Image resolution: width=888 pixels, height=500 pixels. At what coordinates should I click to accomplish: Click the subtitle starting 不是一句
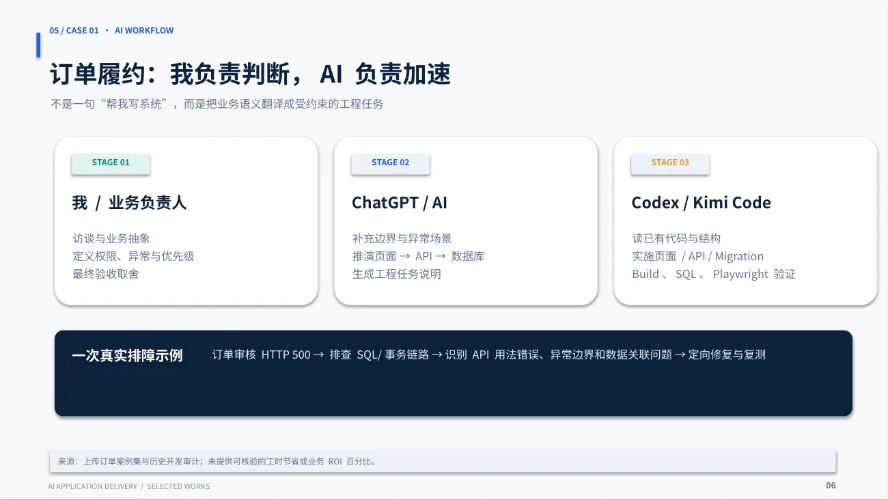(217, 105)
